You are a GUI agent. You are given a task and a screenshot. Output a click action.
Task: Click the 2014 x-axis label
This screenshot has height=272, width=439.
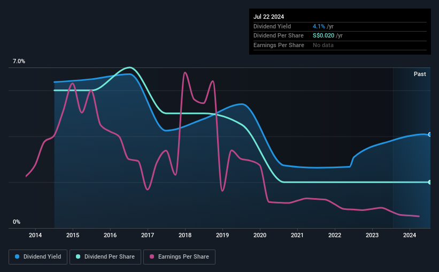(35, 235)
